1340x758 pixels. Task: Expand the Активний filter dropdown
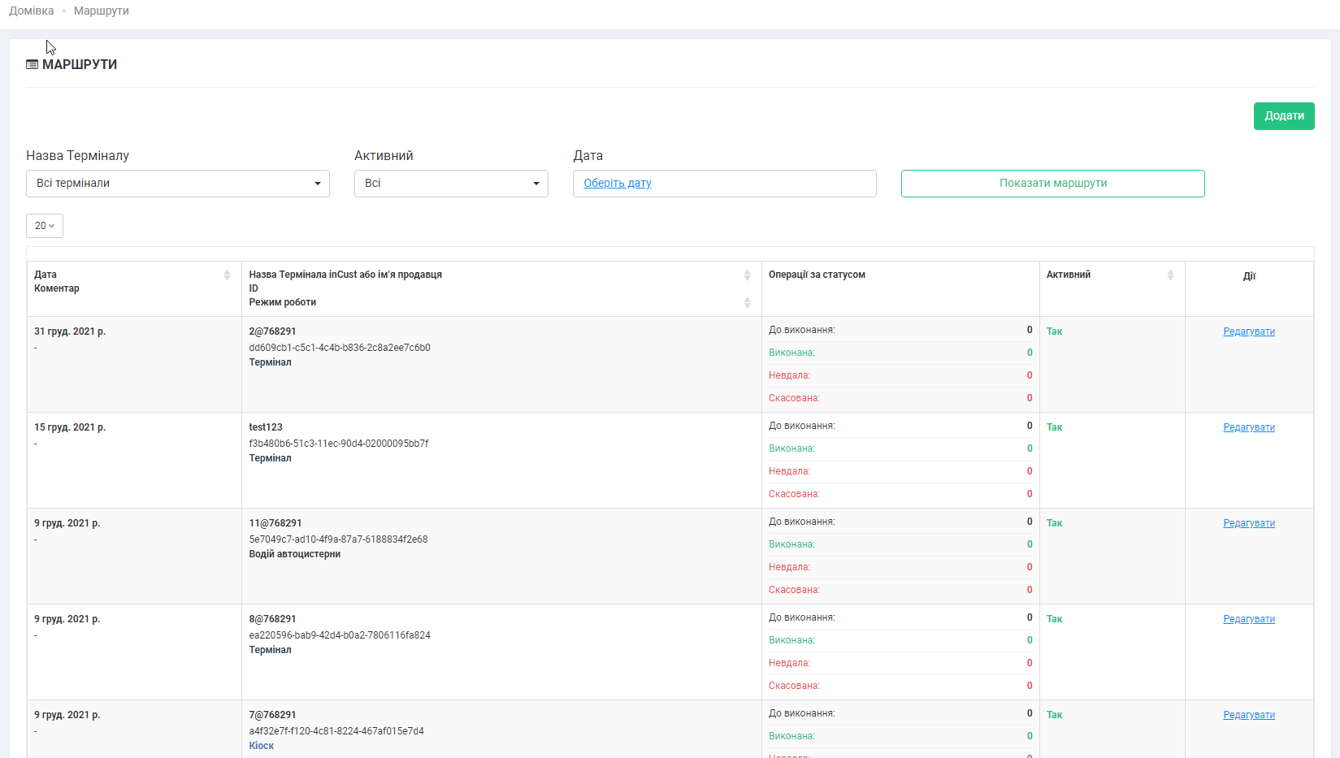[451, 184]
